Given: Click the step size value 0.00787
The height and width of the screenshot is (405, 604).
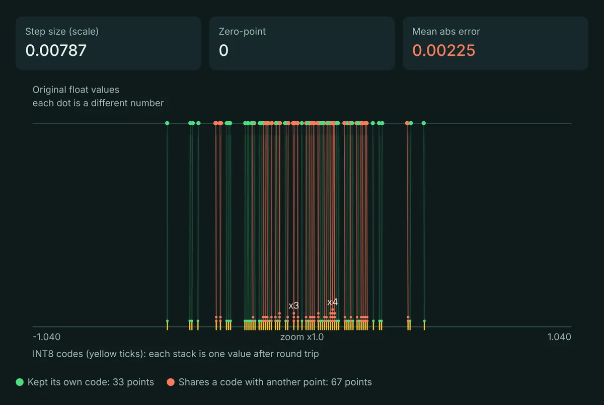Looking at the screenshot, I should tap(56, 50).
